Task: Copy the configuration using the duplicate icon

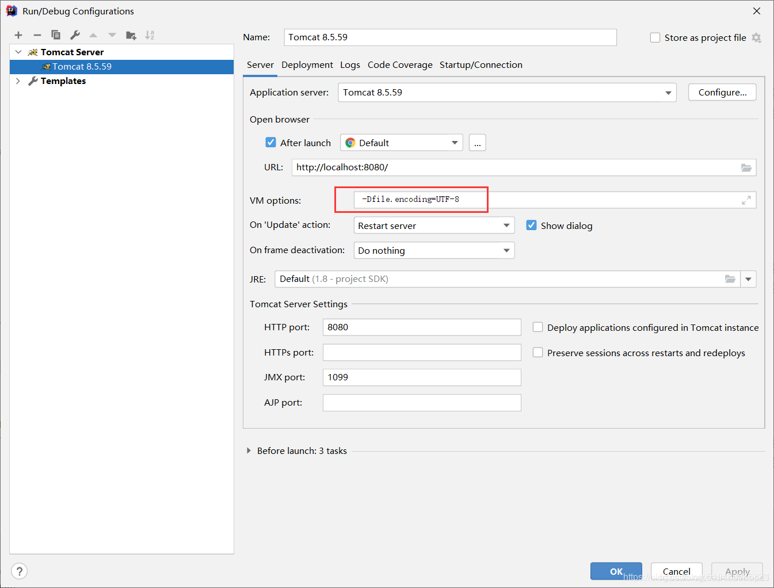Action: point(56,35)
